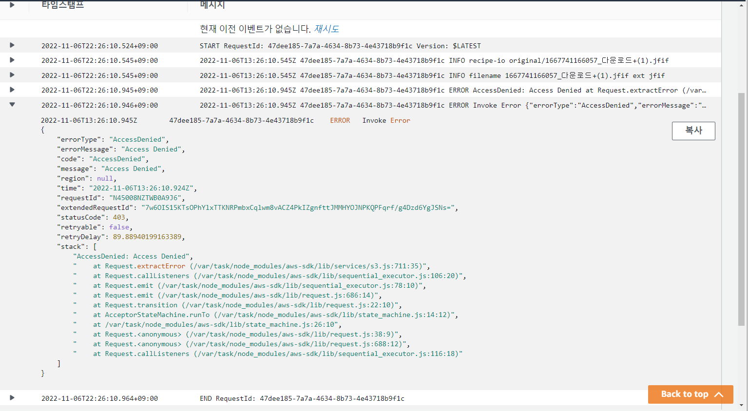Viewport: 748px width, 411px height.
Task: Expand the filename INFO log entry
Action: pyautogui.click(x=12, y=75)
